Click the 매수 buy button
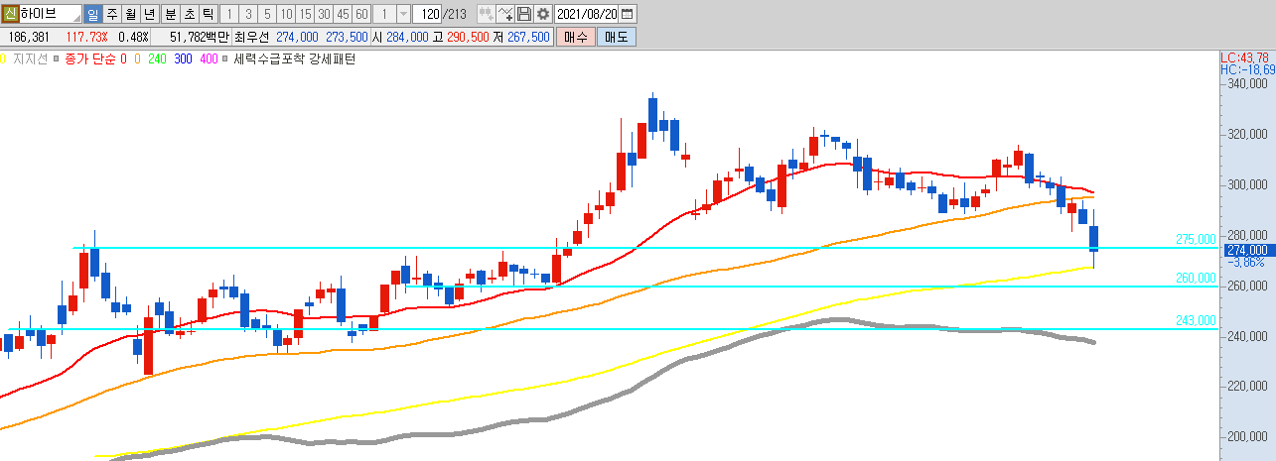 coord(574,37)
